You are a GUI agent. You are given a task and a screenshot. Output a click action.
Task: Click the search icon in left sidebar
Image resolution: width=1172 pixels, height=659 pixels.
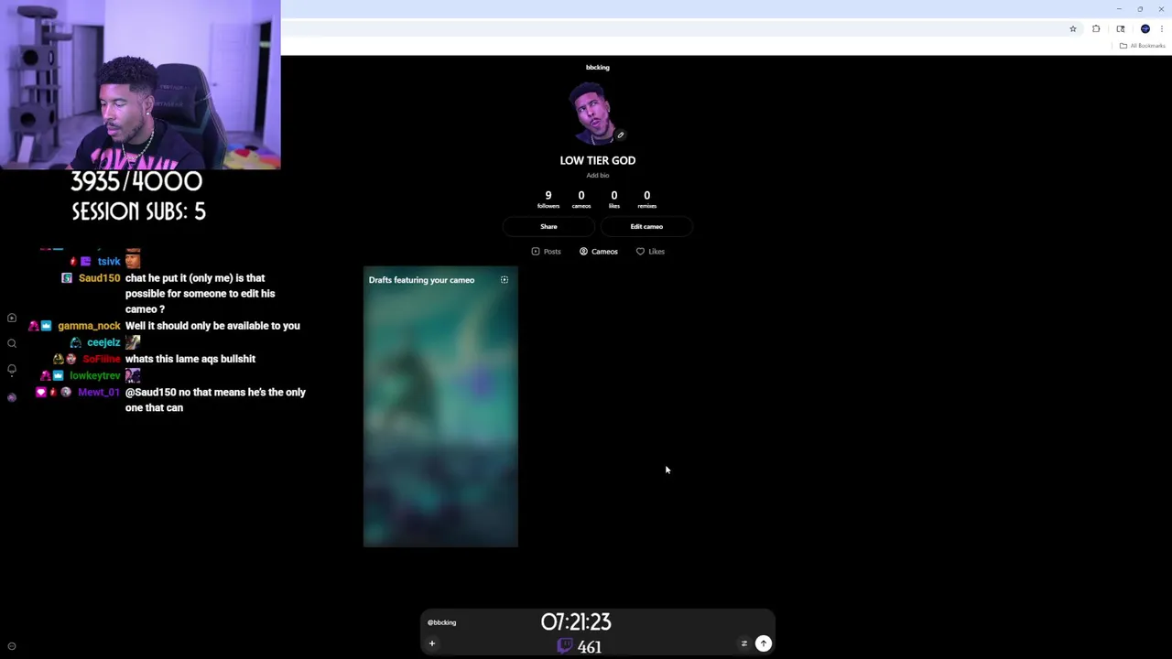click(x=12, y=343)
